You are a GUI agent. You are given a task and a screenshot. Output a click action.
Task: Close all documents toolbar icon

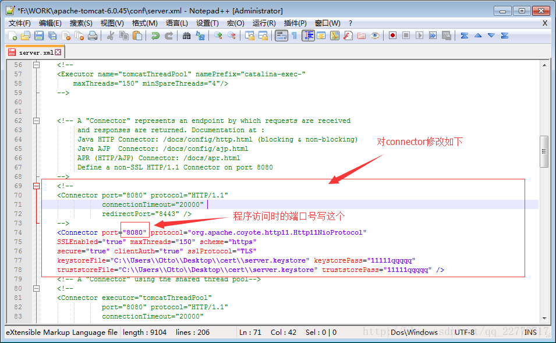(x=79, y=36)
